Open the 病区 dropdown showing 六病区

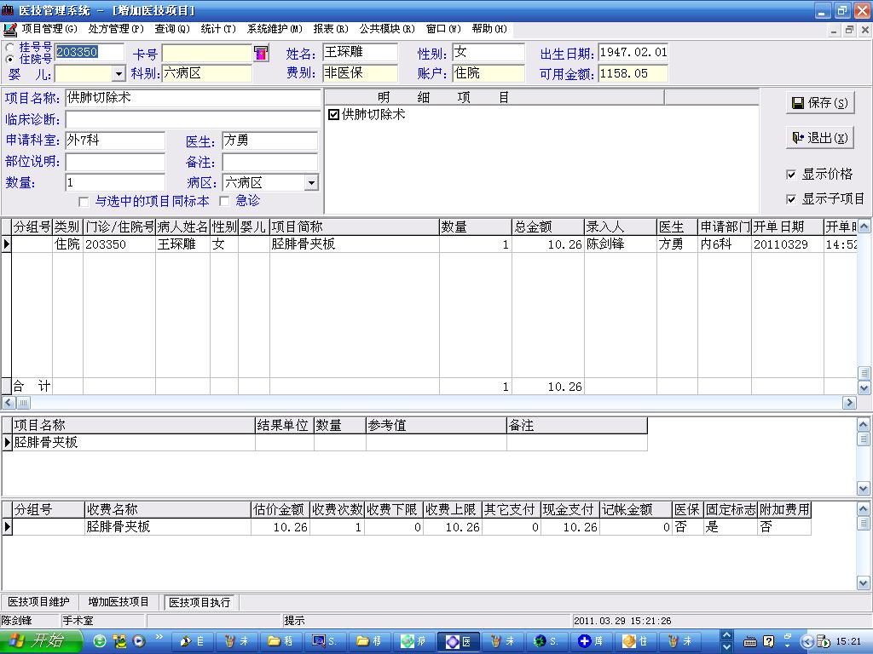pyautogui.click(x=311, y=183)
